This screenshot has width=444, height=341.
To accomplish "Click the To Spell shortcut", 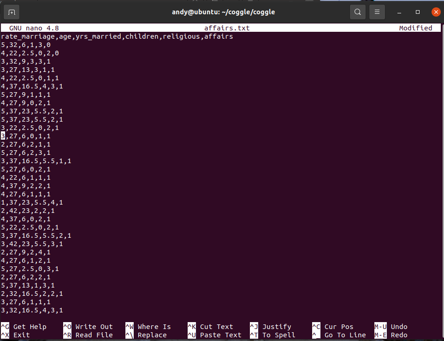I will click(x=272, y=335).
